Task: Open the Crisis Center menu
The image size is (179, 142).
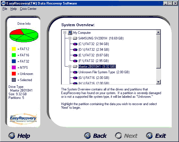Action: pyautogui.click(x=28, y=9)
